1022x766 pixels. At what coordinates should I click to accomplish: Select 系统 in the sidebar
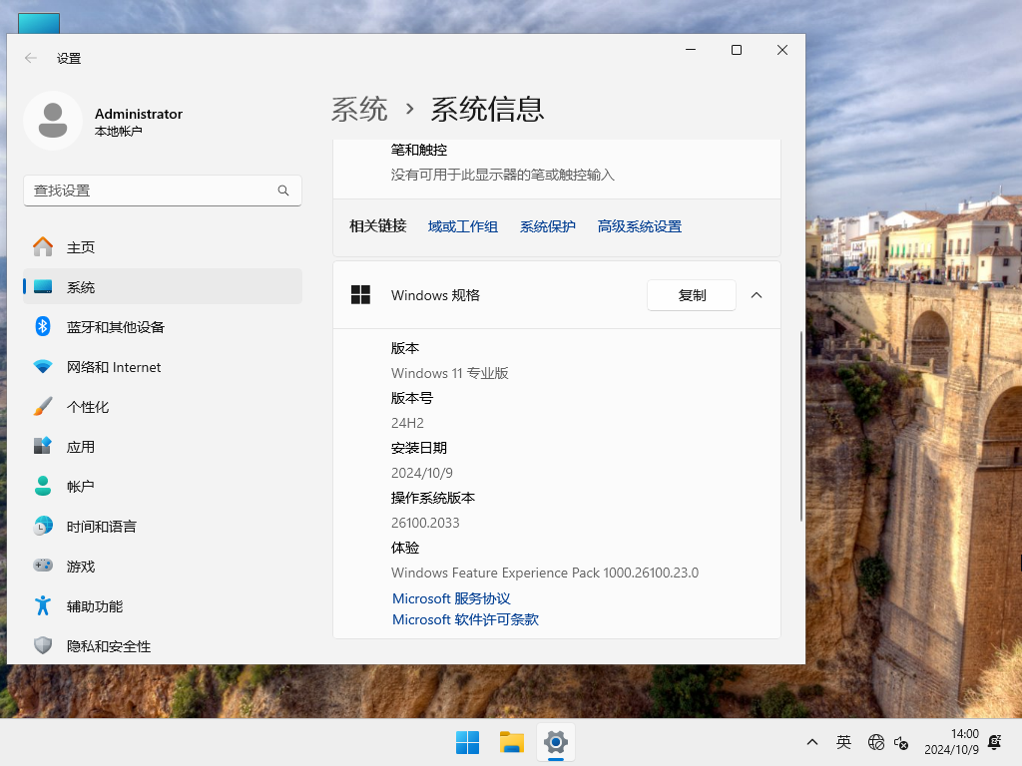(x=80, y=286)
